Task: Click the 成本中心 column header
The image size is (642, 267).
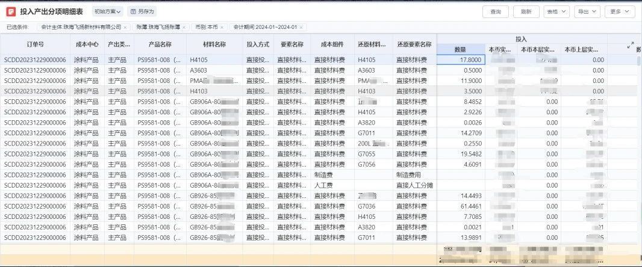Action: (87, 44)
